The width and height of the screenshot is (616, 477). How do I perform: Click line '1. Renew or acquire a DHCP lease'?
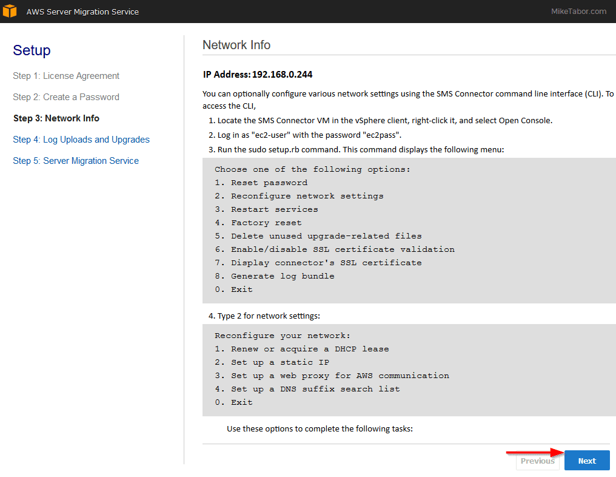302,349
